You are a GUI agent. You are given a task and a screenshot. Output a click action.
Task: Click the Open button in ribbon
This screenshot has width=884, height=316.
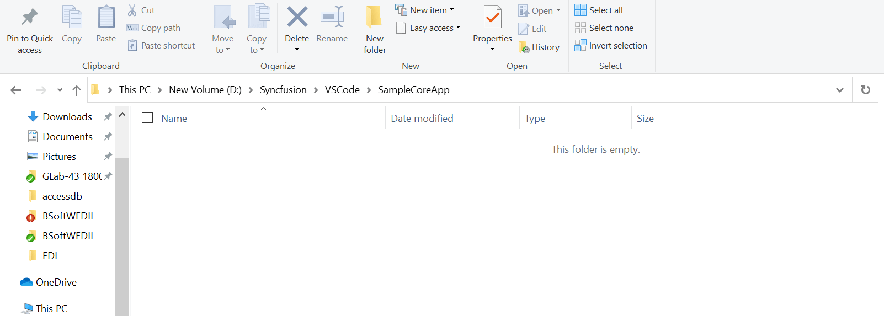click(535, 10)
